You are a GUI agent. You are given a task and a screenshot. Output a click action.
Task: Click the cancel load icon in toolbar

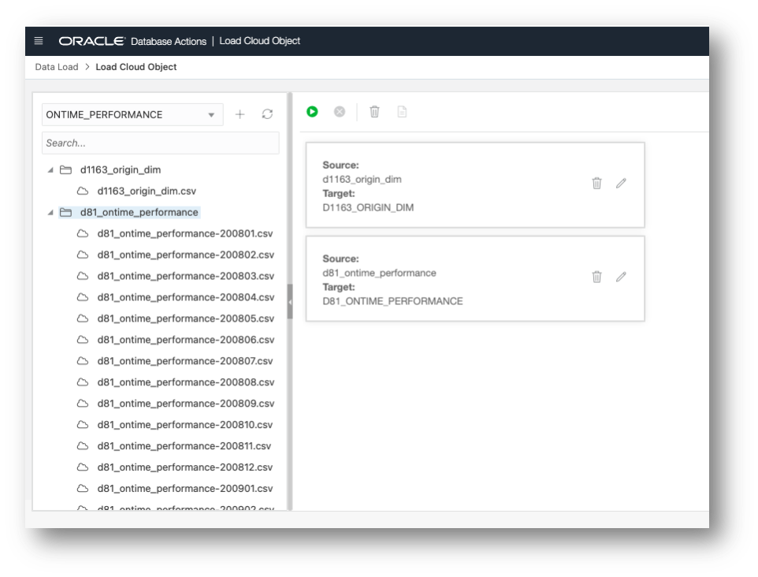[340, 111]
